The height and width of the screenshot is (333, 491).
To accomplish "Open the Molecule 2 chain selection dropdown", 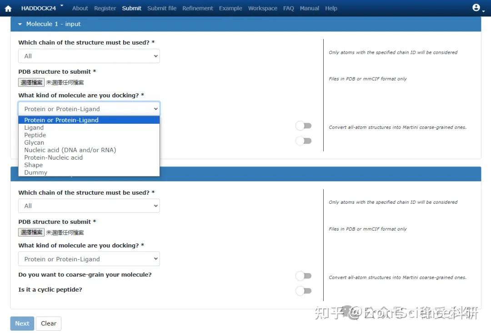I will tap(89, 206).
